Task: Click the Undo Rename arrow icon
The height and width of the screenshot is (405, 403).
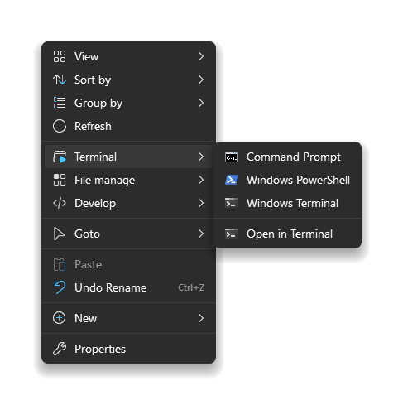Action: click(x=60, y=287)
